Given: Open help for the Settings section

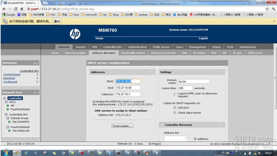Looking at the screenshot, I should click(x=221, y=72).
